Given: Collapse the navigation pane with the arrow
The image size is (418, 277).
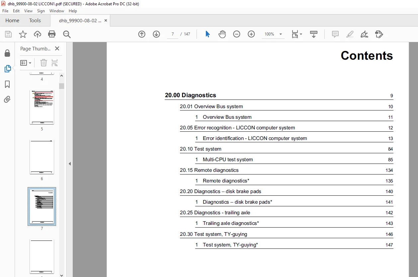Looking at the screenshot, I should coord(70,164).
